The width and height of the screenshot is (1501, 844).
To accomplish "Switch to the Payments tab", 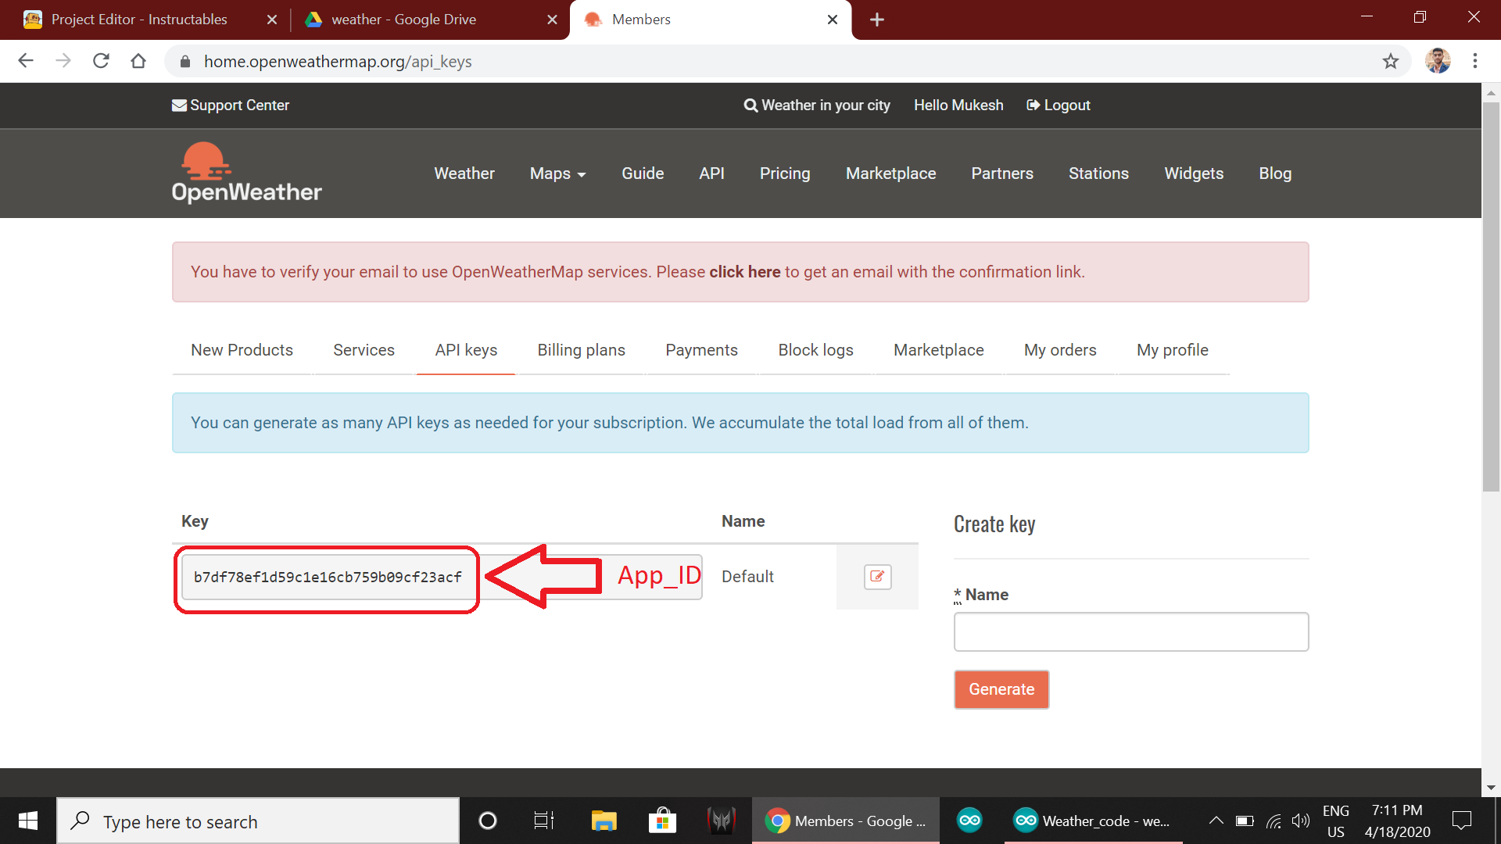I will tap(701, 350).
